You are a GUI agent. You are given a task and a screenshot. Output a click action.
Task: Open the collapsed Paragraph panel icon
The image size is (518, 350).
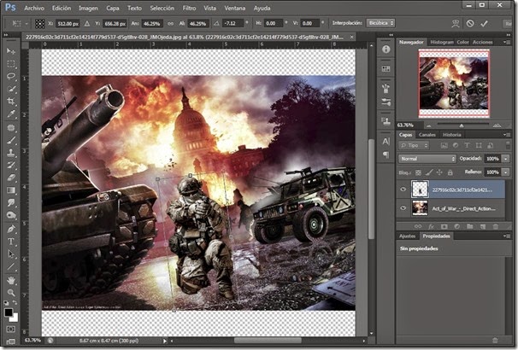point(386,155)
